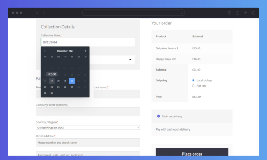
Task: Click the Street address input field
Action: point(88,143)
